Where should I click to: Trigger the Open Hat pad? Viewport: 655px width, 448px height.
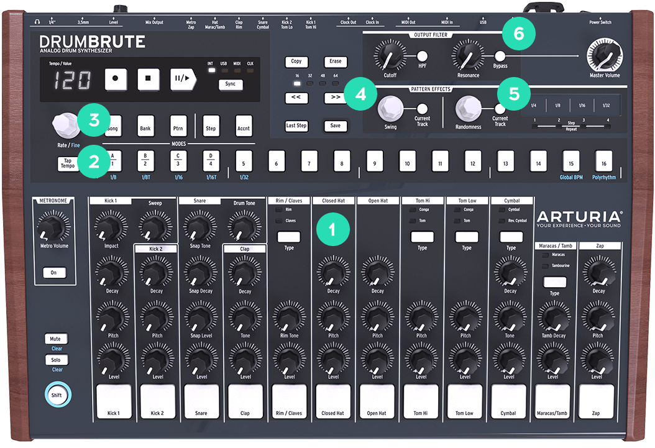pyautogui.click(x=377, y=401)
